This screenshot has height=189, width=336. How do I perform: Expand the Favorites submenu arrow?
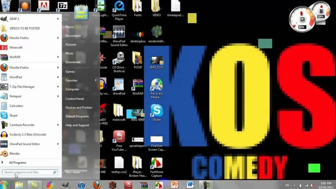pos(96,80)
